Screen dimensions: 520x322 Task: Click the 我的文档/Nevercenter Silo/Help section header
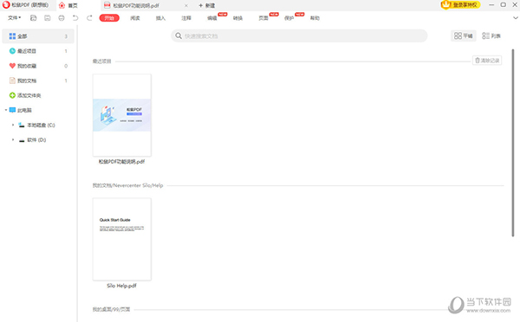click(127, 185)
